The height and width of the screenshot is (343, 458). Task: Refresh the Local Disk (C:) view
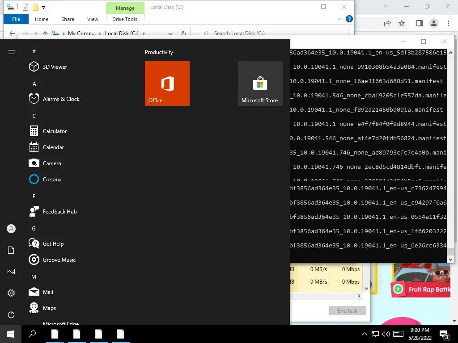184,33
